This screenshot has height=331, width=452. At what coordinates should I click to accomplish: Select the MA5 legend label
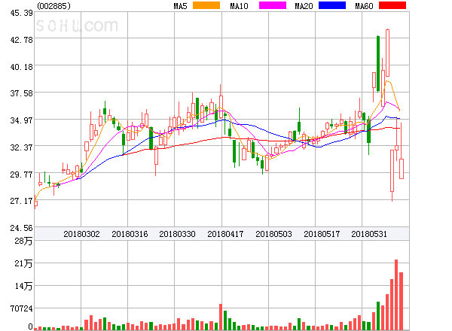[x=180, y=6]
